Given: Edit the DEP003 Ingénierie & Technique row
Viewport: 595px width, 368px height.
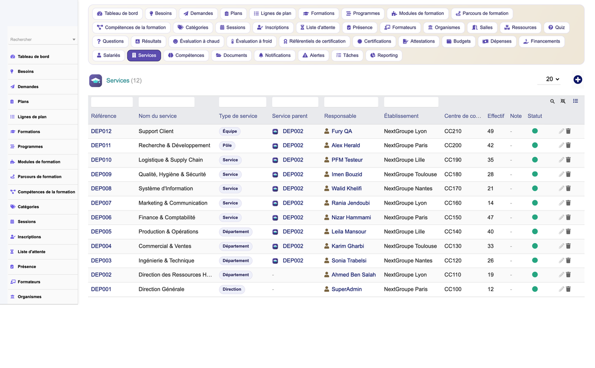Looking at the screenshot, I should (561, 261).
